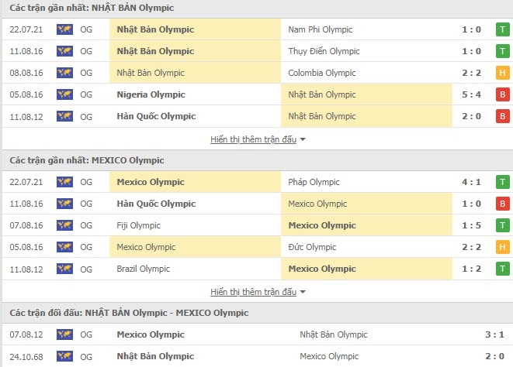This screenshot has width=513, height=367.
Task: Open the Brazil Olympic team link
Action: tap(144, 269)
